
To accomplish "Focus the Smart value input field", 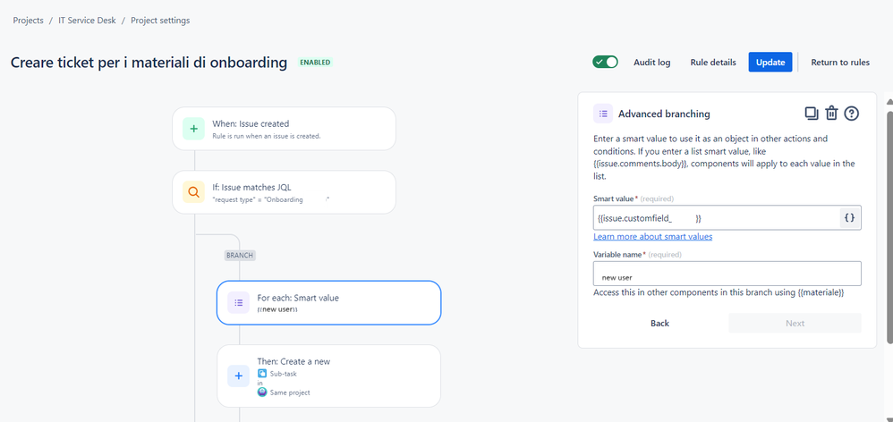I will coord(717,218).
